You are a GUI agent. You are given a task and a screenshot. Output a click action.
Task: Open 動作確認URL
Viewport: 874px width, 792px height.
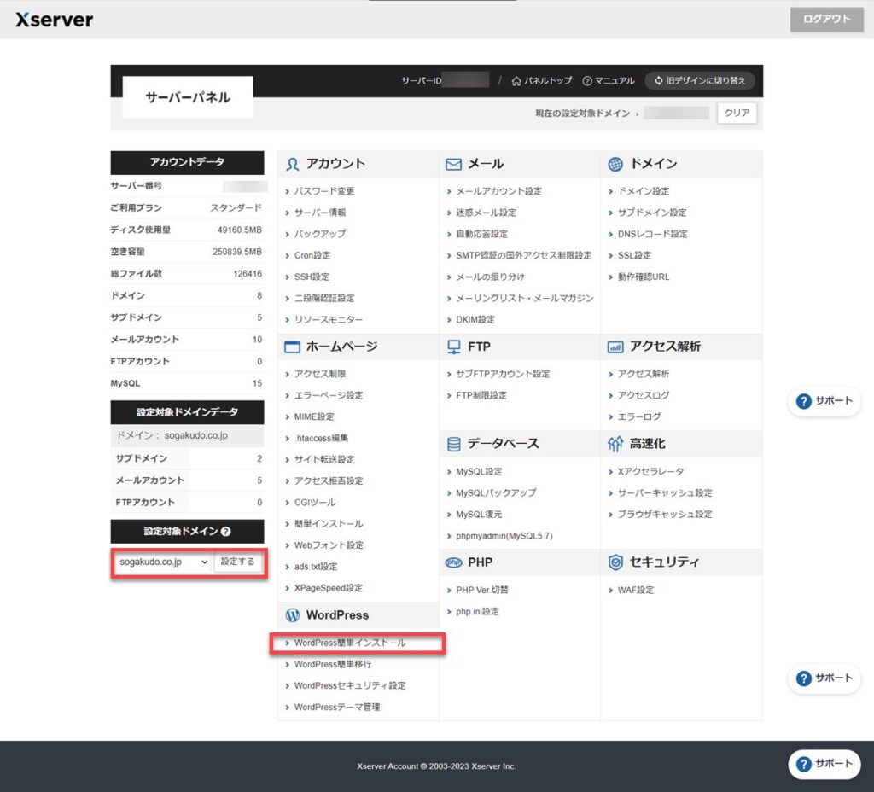[x=644, y=277]
